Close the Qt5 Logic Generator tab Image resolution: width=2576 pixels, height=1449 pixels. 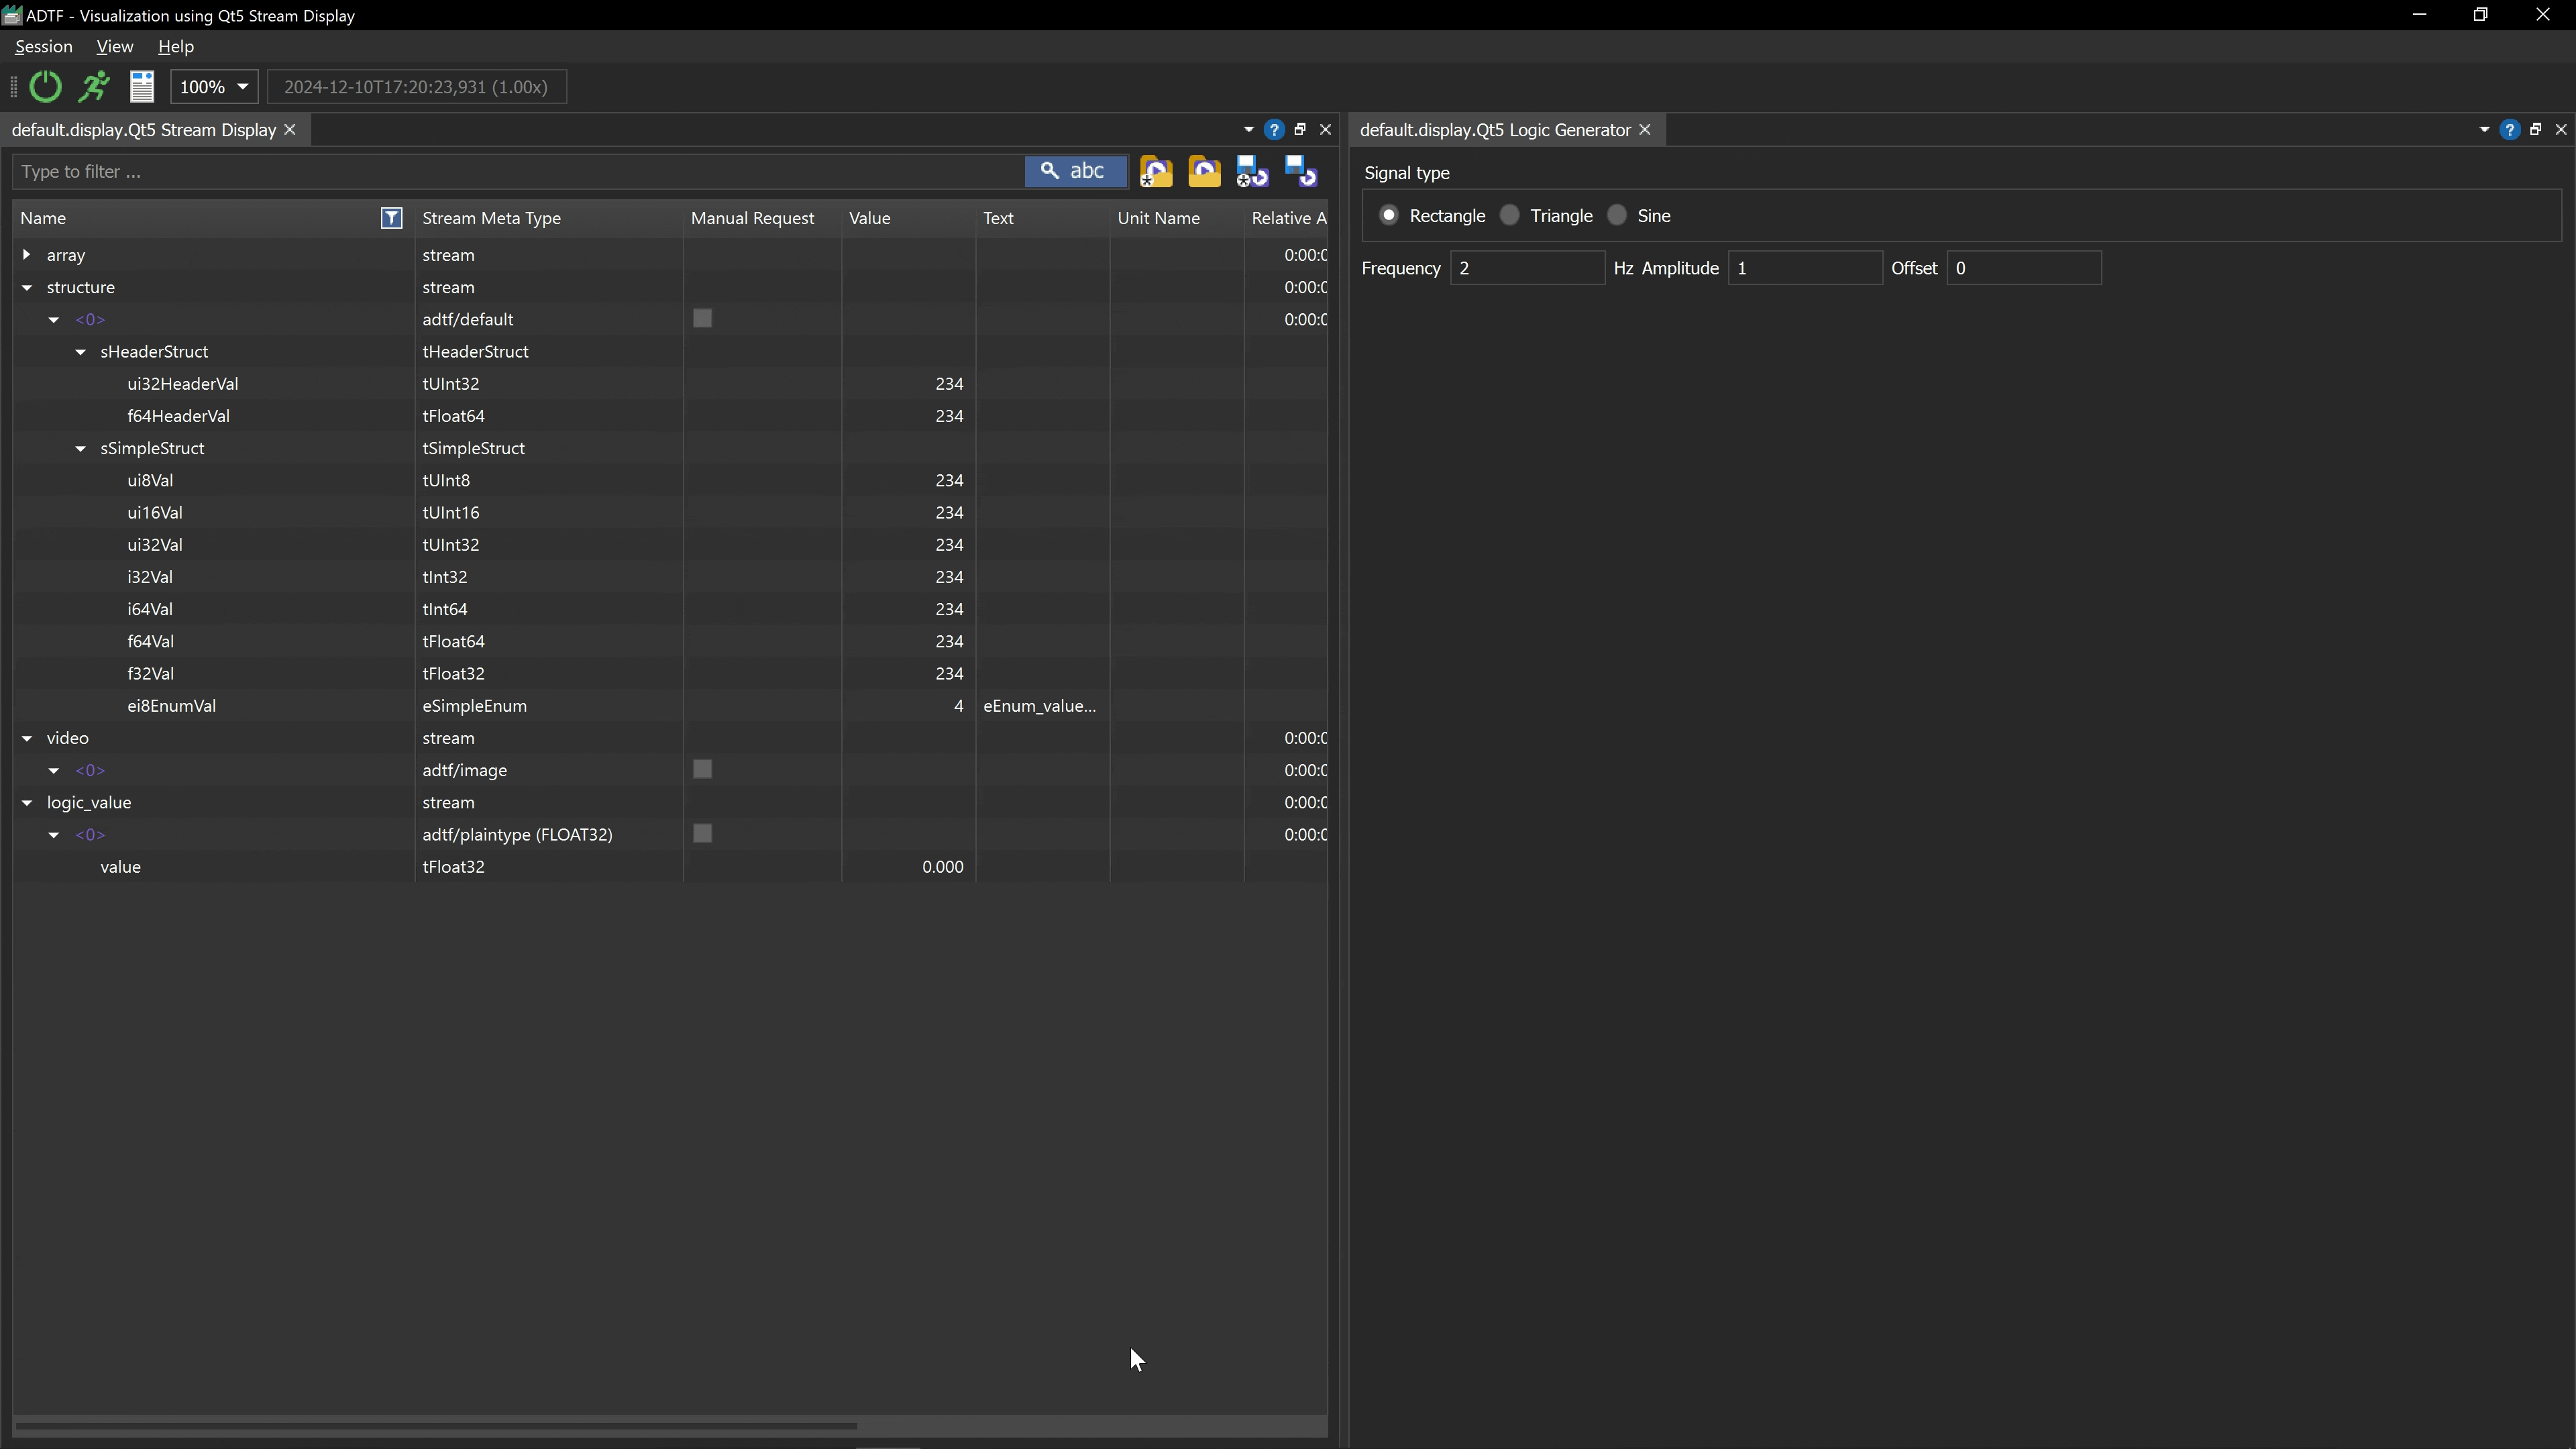(x=1645, y=130)
